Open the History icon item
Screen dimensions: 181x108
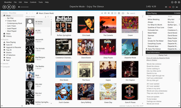coord(4,36)
